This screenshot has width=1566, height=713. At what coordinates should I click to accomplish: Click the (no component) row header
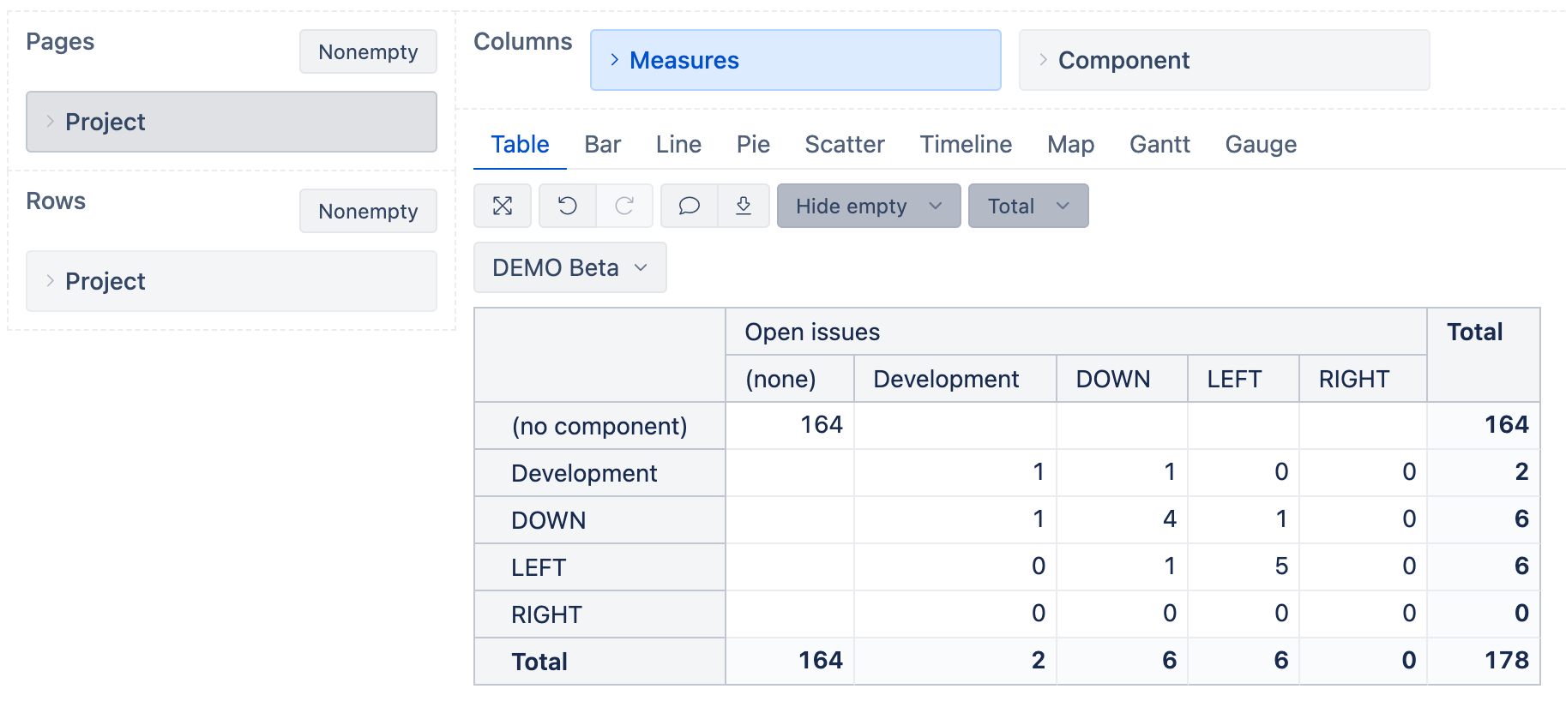599,426
